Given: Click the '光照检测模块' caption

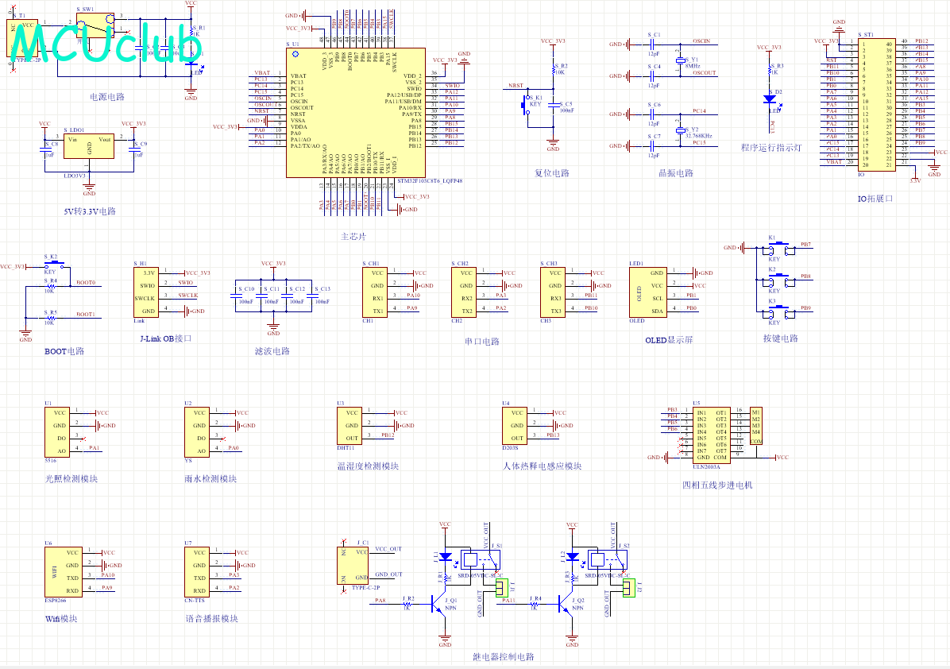Looking at the screenshot, I should [x=71, y=479].
